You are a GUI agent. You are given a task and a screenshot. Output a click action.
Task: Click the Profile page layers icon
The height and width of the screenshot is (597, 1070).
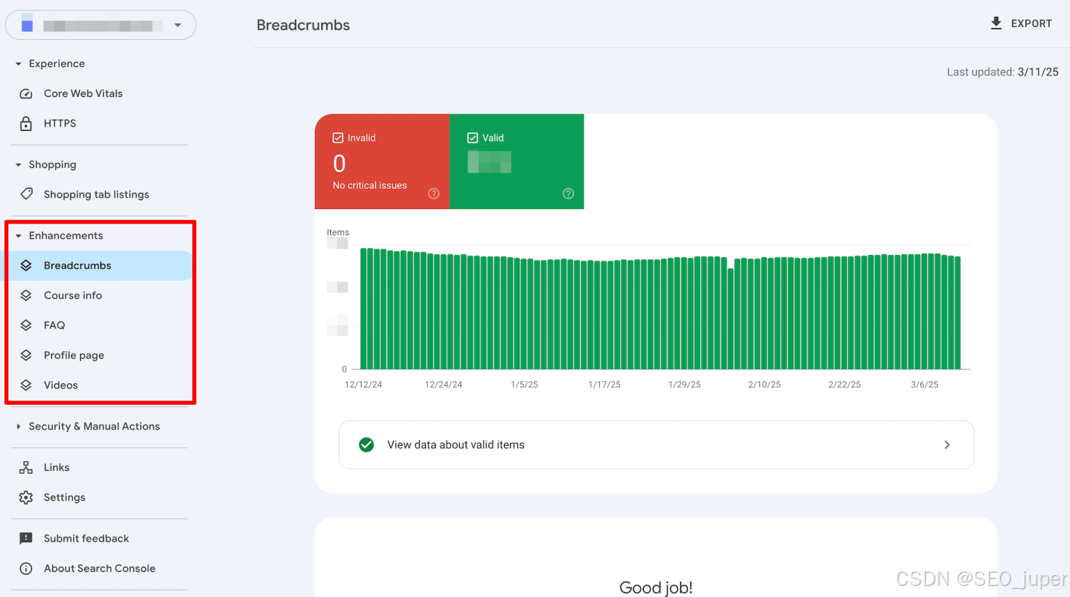tap(26, 355)
